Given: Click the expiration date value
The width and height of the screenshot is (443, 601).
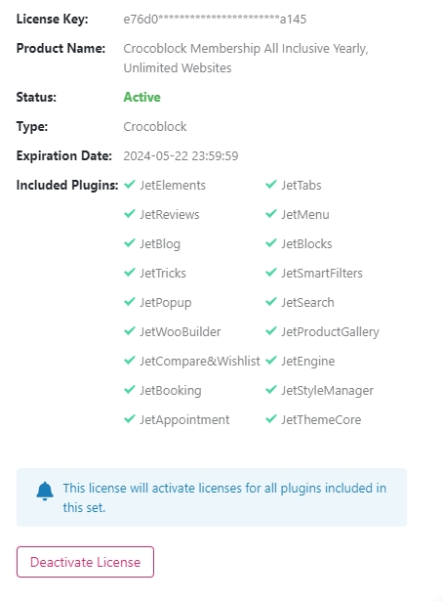Looking at the screenshot, I should (181, 156).
